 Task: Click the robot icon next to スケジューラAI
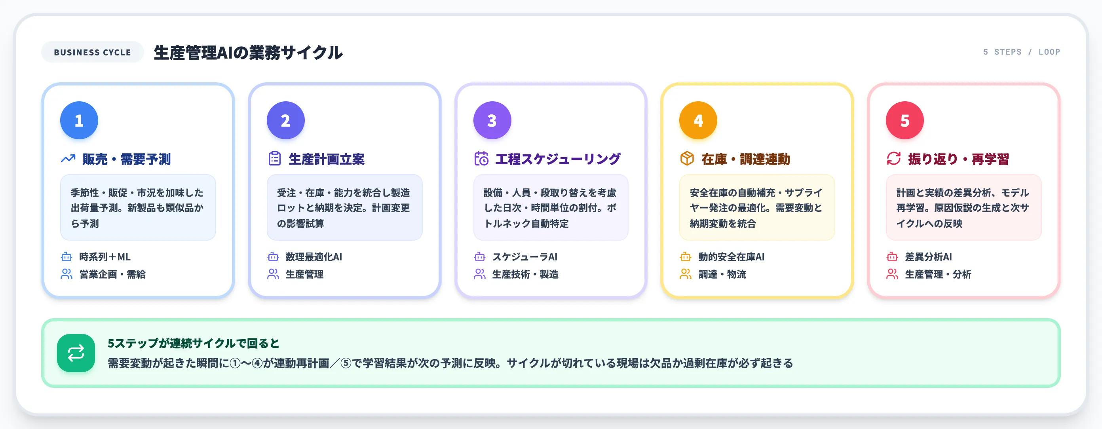(480, 256)
